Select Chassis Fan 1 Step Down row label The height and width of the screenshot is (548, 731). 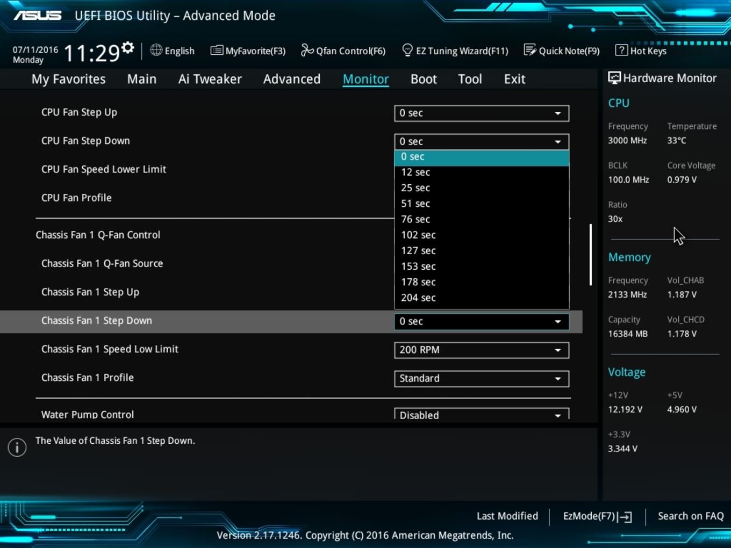[x=97, y=320]
